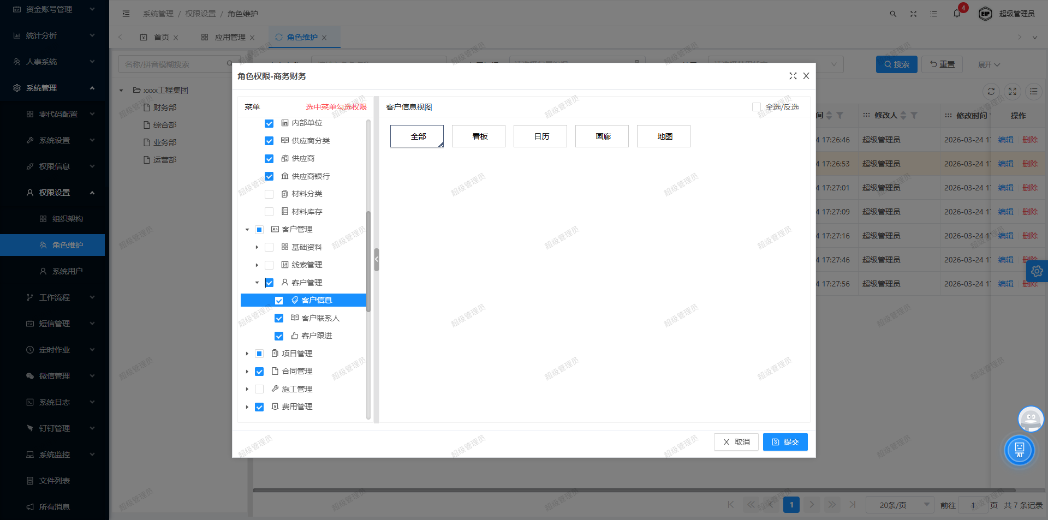Image resolution: width=1048 pixels, height=520 pixels.
Task: Check the 线索管理 checkbox
Action: pos(269,265)
